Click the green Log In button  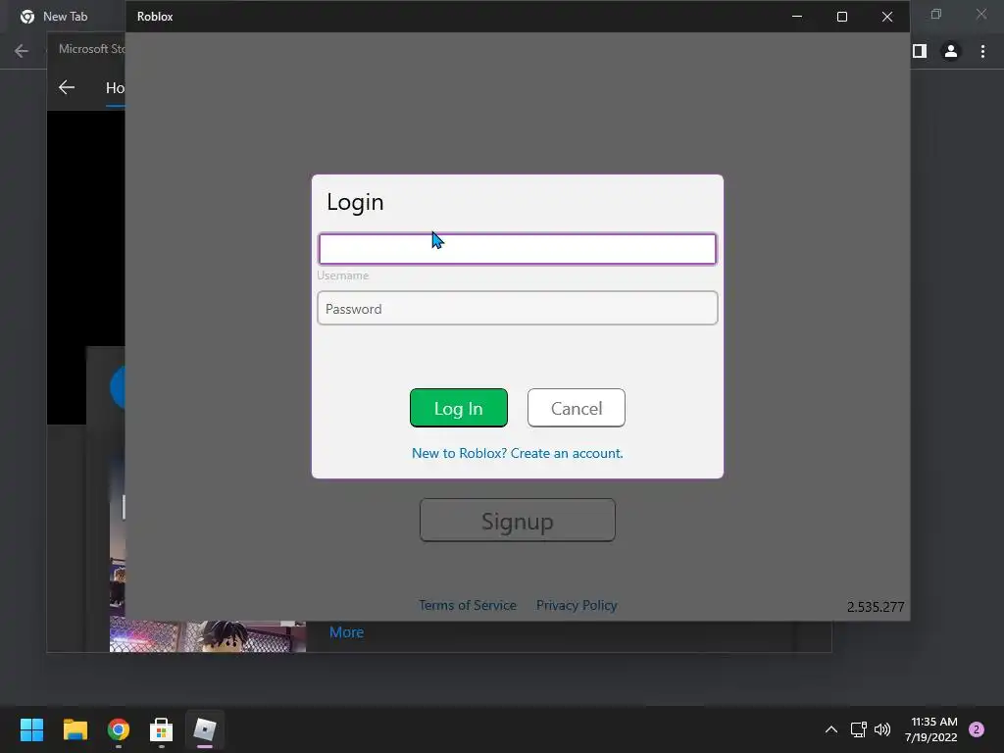[x=459, y=408]
